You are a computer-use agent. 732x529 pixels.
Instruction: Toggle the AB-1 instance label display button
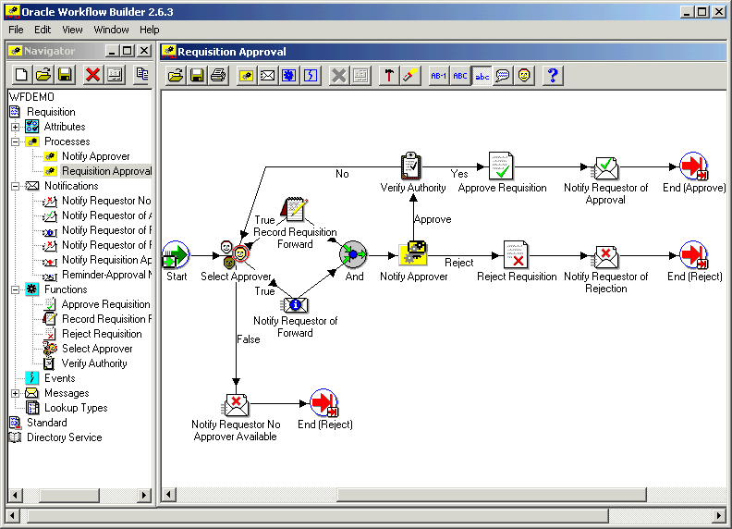click(438, 76)
